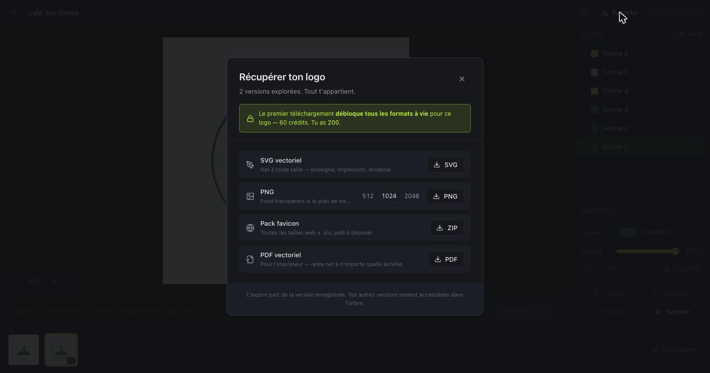Select the Forme 5 layer

coord(641,72)
